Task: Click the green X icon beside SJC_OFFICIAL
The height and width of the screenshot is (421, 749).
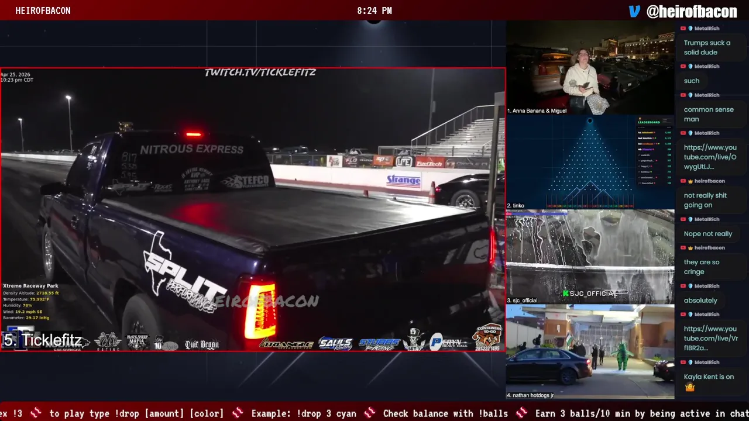Action: 566,294
